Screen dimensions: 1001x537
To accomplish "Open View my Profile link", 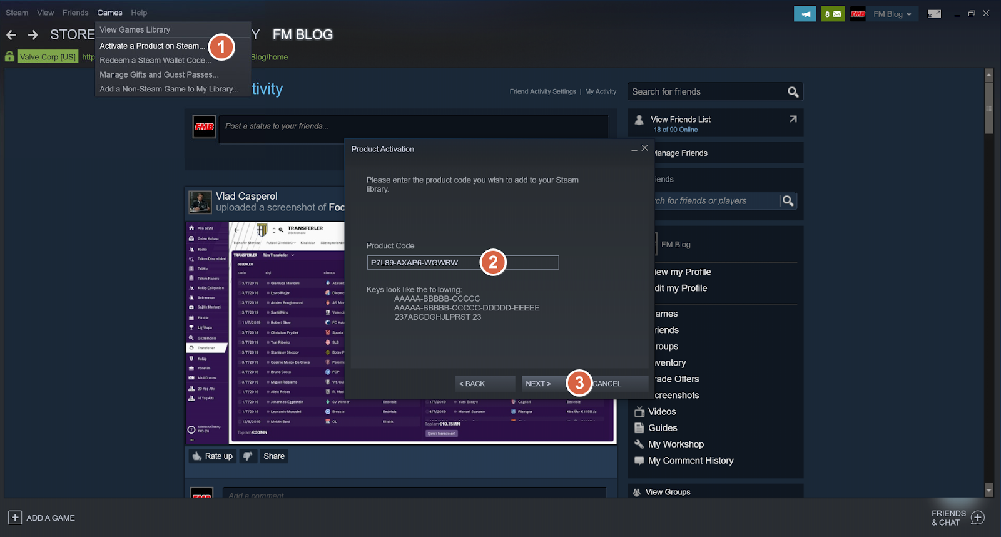I will coord(683,272).
